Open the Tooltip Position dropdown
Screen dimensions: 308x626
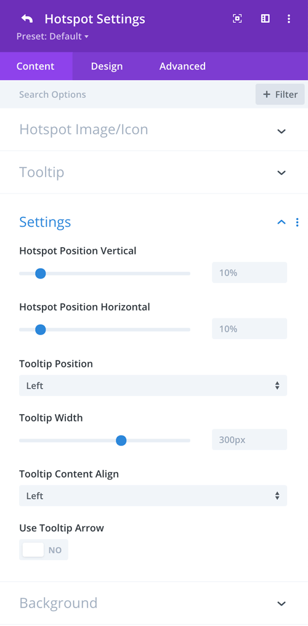(153, 385)
